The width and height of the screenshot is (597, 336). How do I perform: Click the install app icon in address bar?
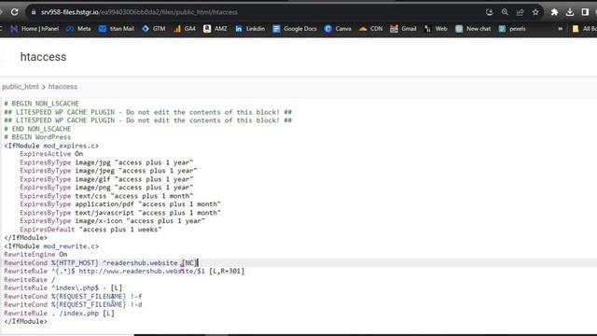[489, 12]
